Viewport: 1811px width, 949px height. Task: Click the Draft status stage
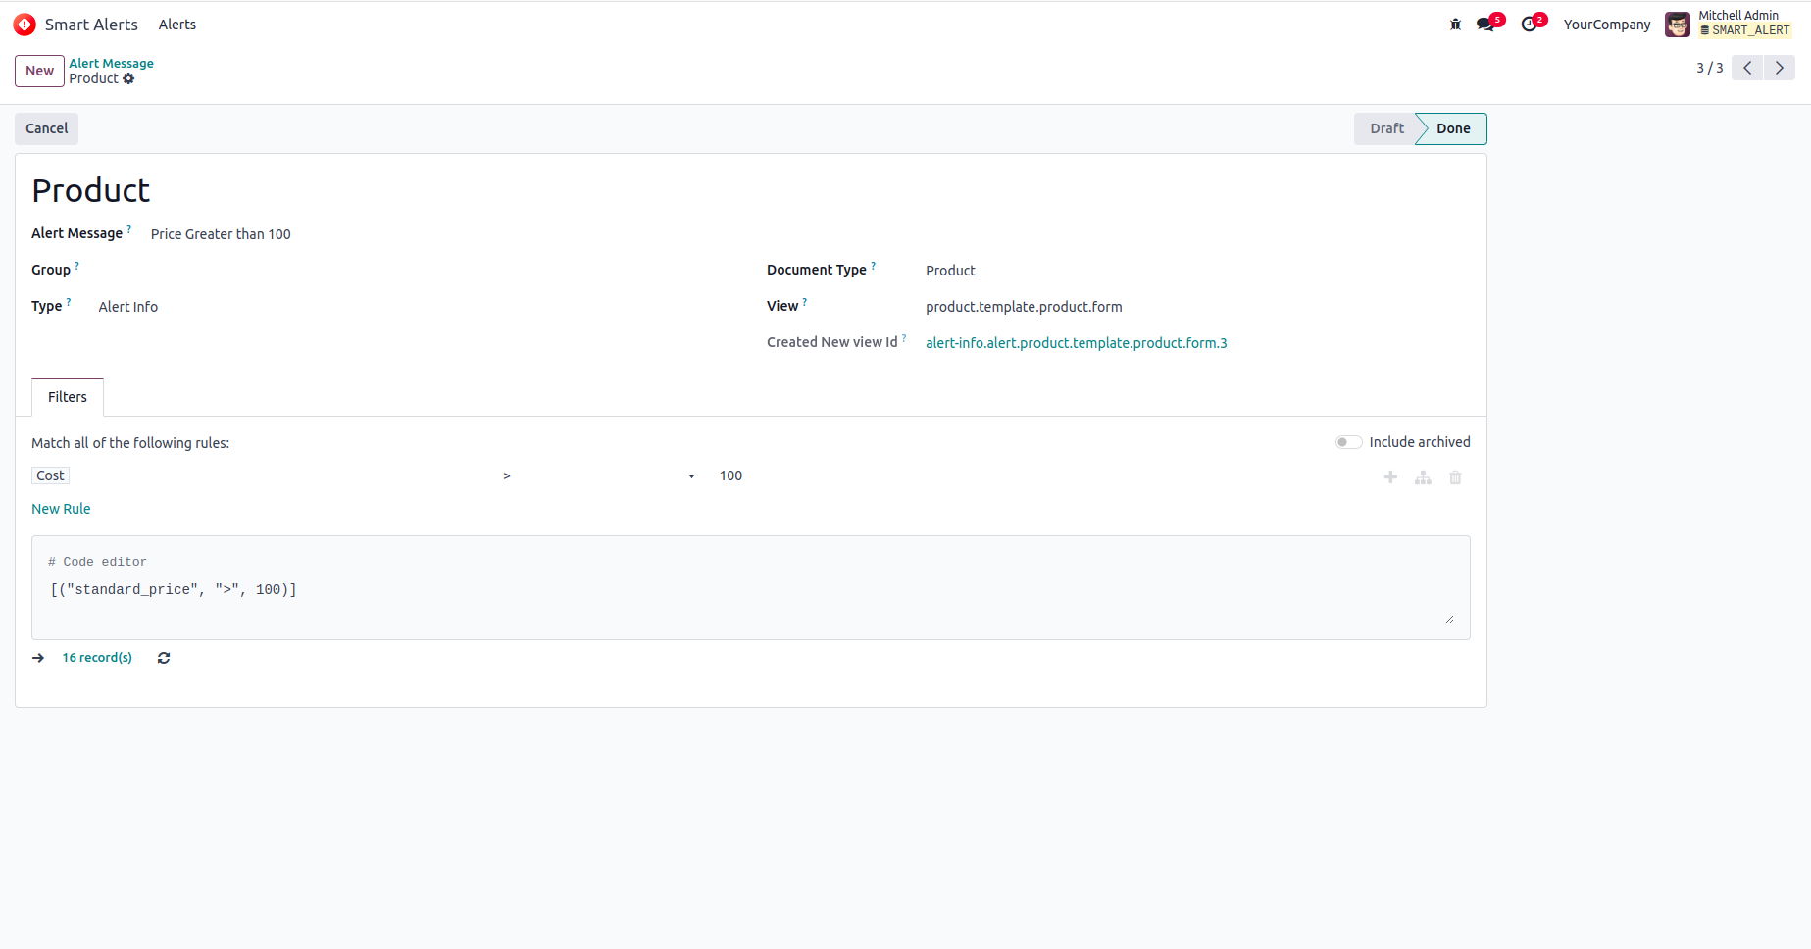(1386, 128)
